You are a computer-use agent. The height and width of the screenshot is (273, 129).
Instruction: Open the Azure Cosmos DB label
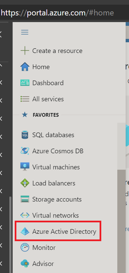58,151
